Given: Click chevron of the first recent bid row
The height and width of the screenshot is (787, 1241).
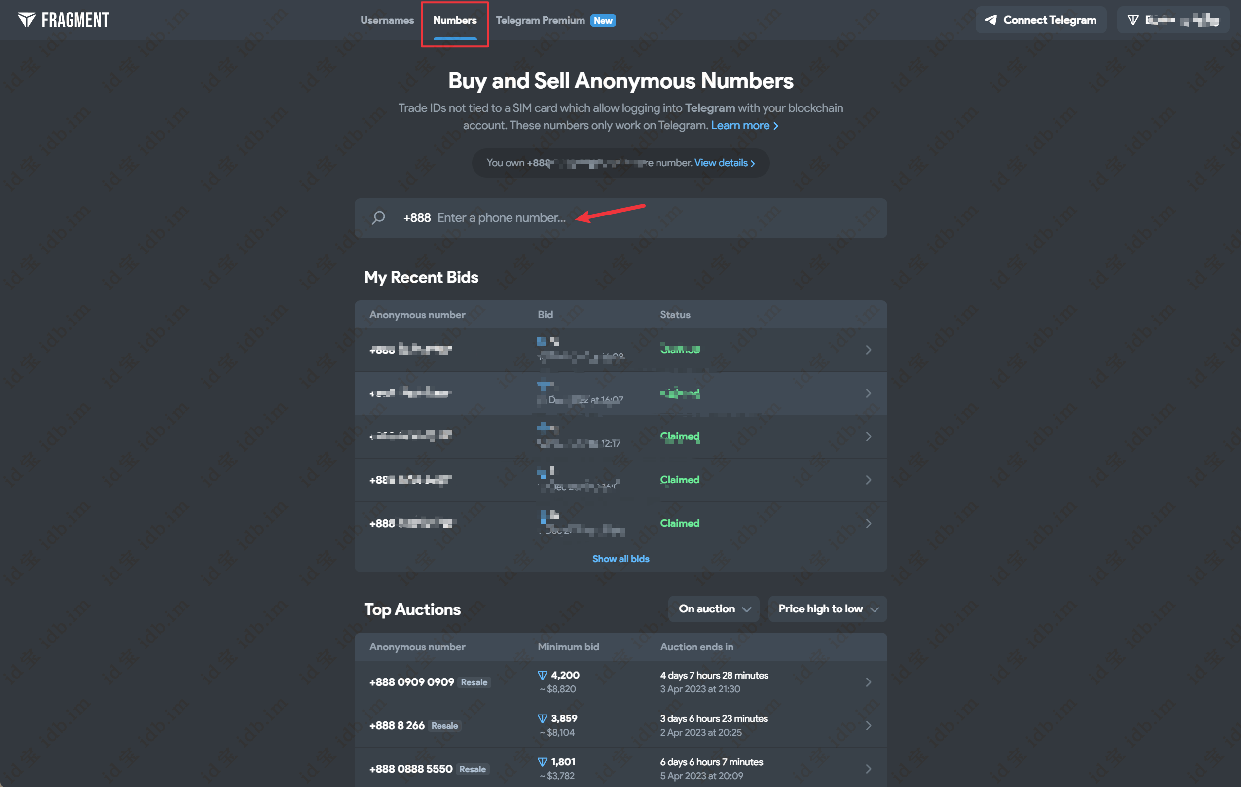Looking at the screenshot, I should 869,350.
